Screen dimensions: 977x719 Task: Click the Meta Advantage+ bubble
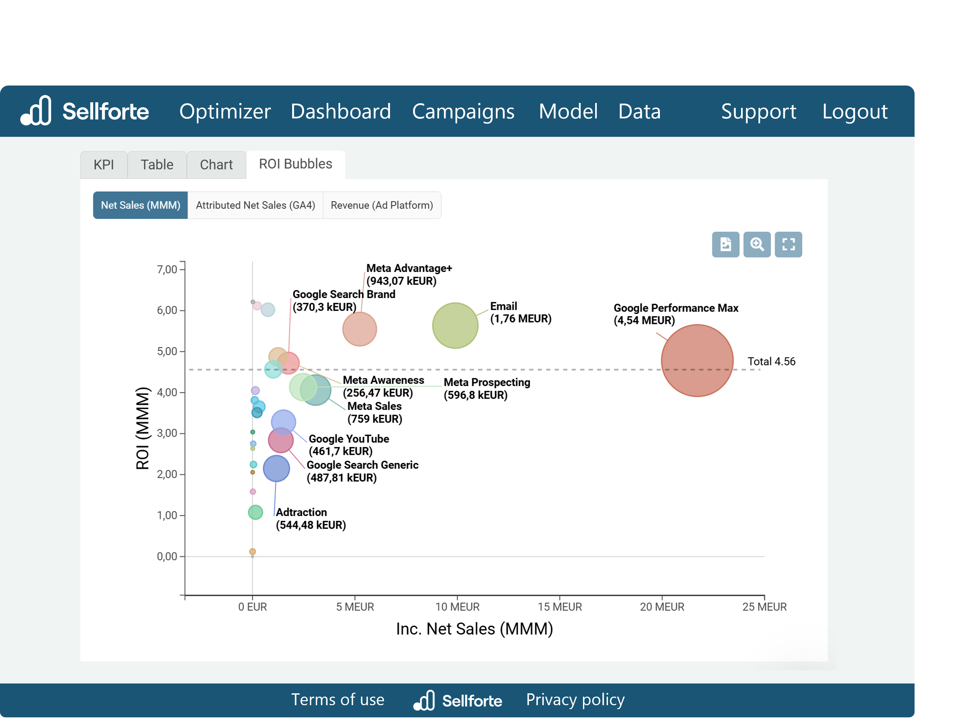tap(359, 329)
